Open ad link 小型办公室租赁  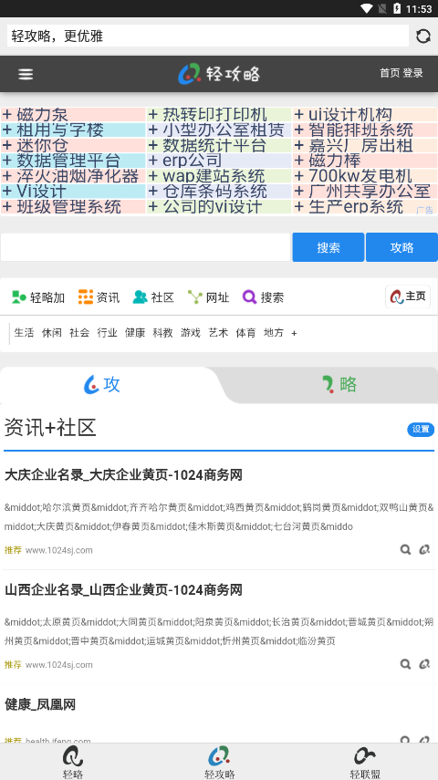tap(219, 130)
